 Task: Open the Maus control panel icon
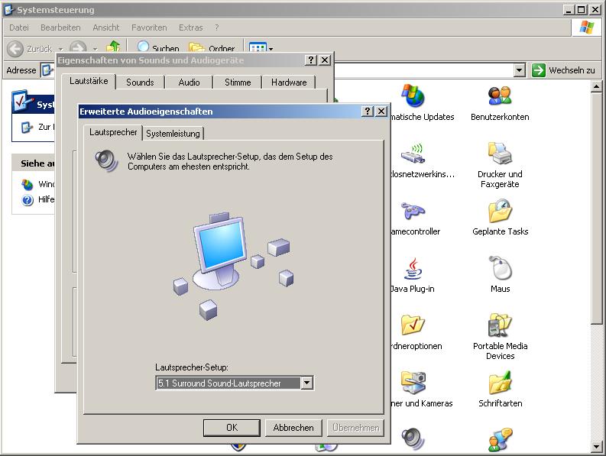point(500,269)
